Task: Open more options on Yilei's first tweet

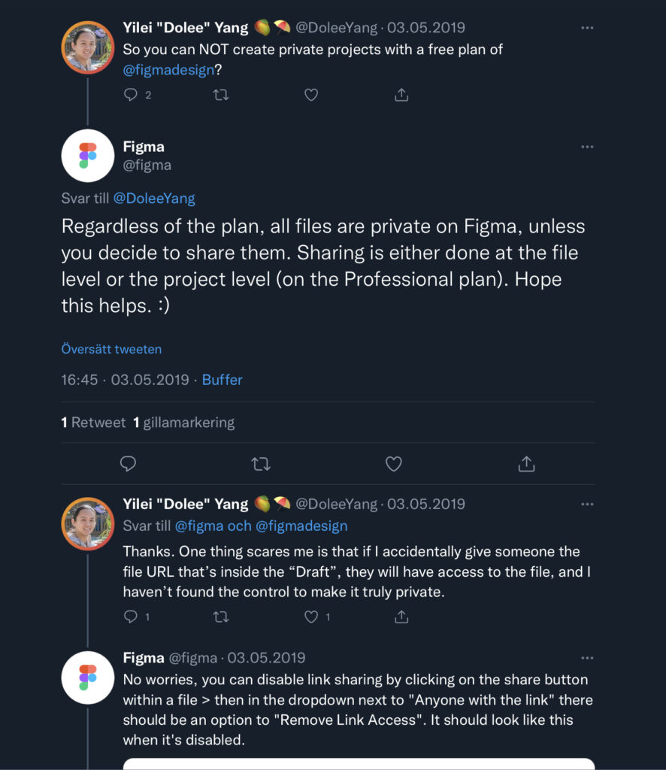Action: [586, 28]
